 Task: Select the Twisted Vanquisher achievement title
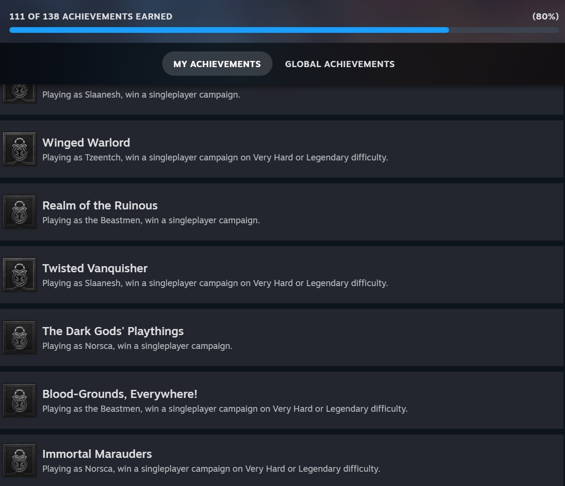[95, 268]
